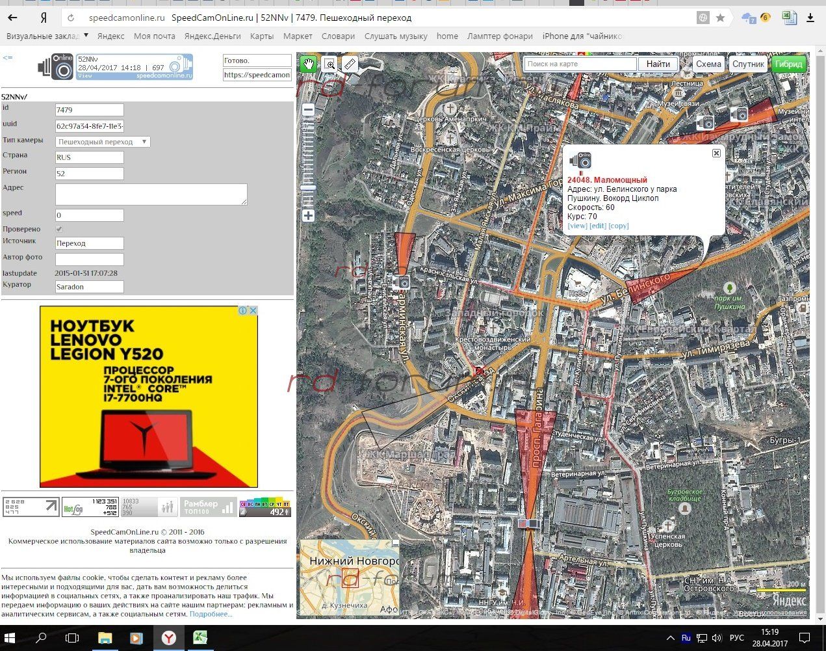The image size is (826, 651).
Task: Click in the 'Поиск на карте' field
Action: tap(580, 64)
